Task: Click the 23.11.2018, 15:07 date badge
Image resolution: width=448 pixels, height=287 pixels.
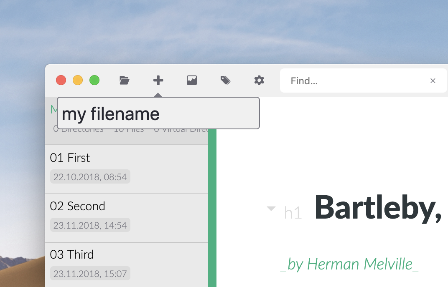Action: click(90, 274)
